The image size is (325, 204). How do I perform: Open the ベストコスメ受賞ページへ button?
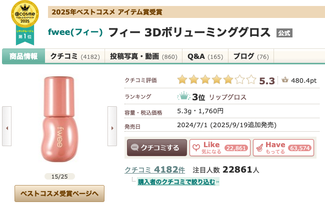[x=59, y=193]
